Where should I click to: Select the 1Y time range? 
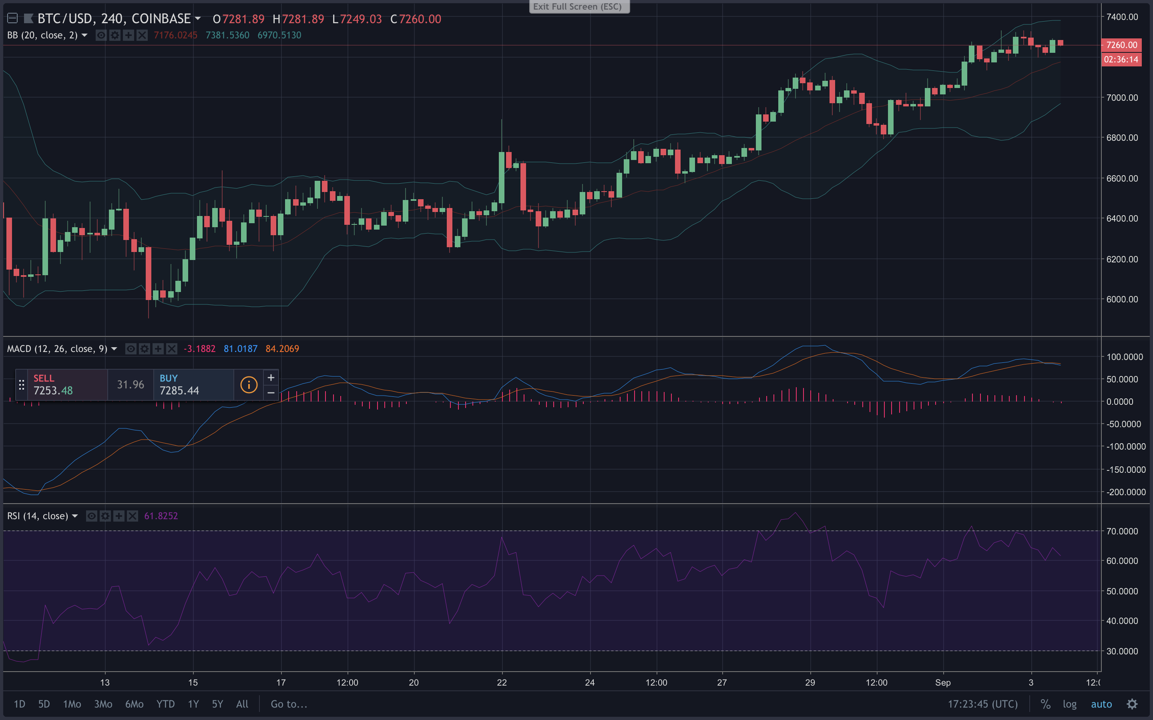tap(193, 704)
